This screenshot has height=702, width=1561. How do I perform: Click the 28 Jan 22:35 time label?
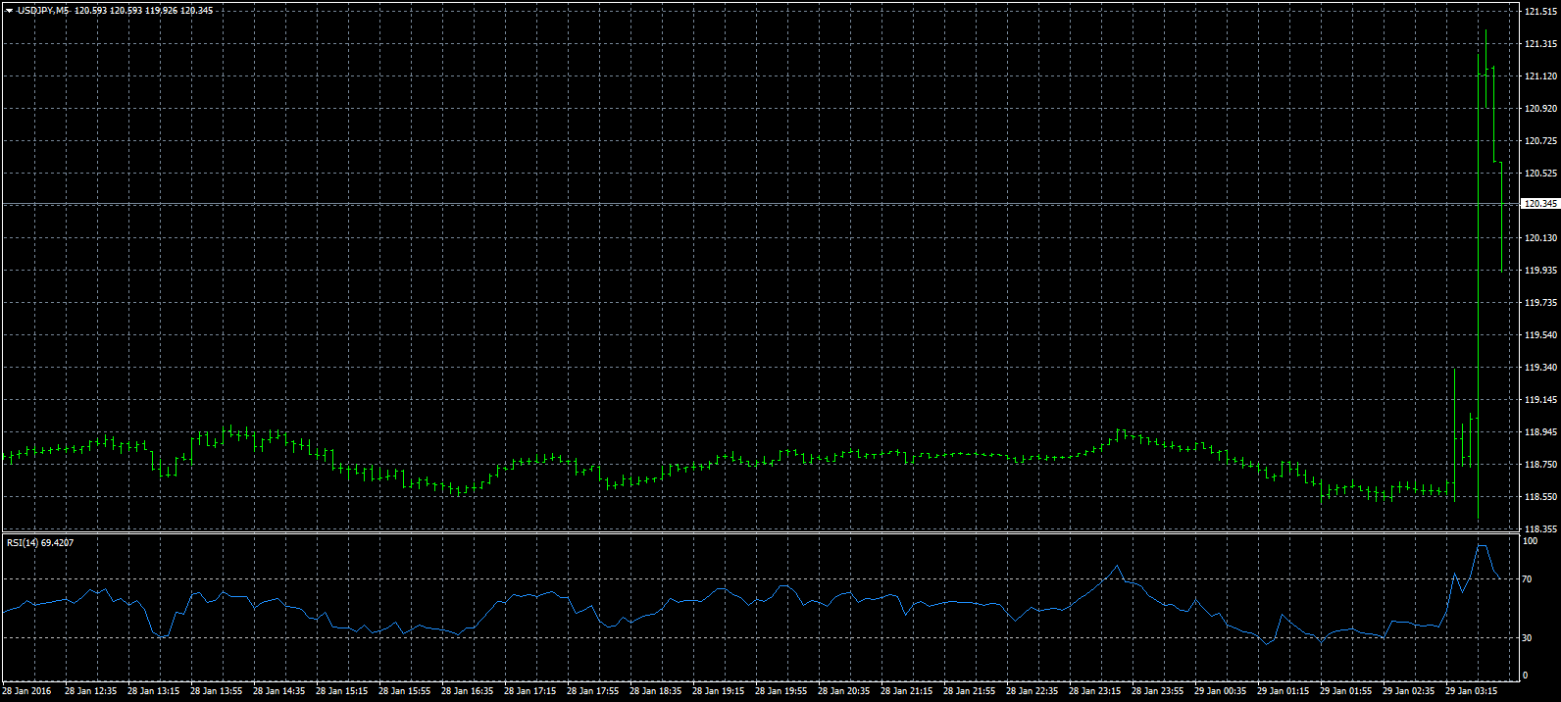tap(1032, 691)
